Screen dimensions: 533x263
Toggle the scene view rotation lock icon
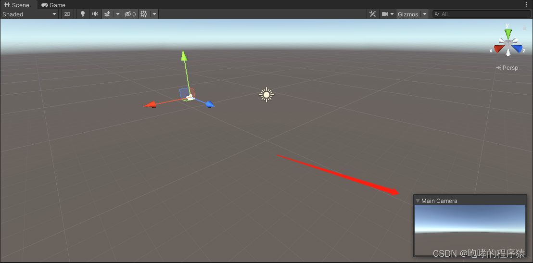tap(524, 27)
